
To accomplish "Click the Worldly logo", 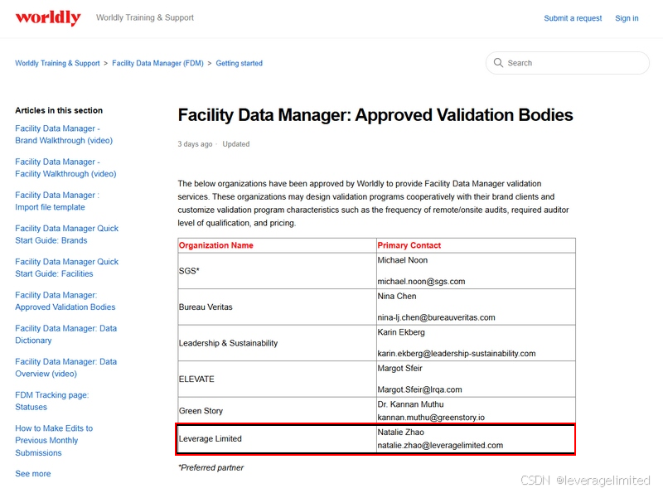I will (x=48, y=17).
